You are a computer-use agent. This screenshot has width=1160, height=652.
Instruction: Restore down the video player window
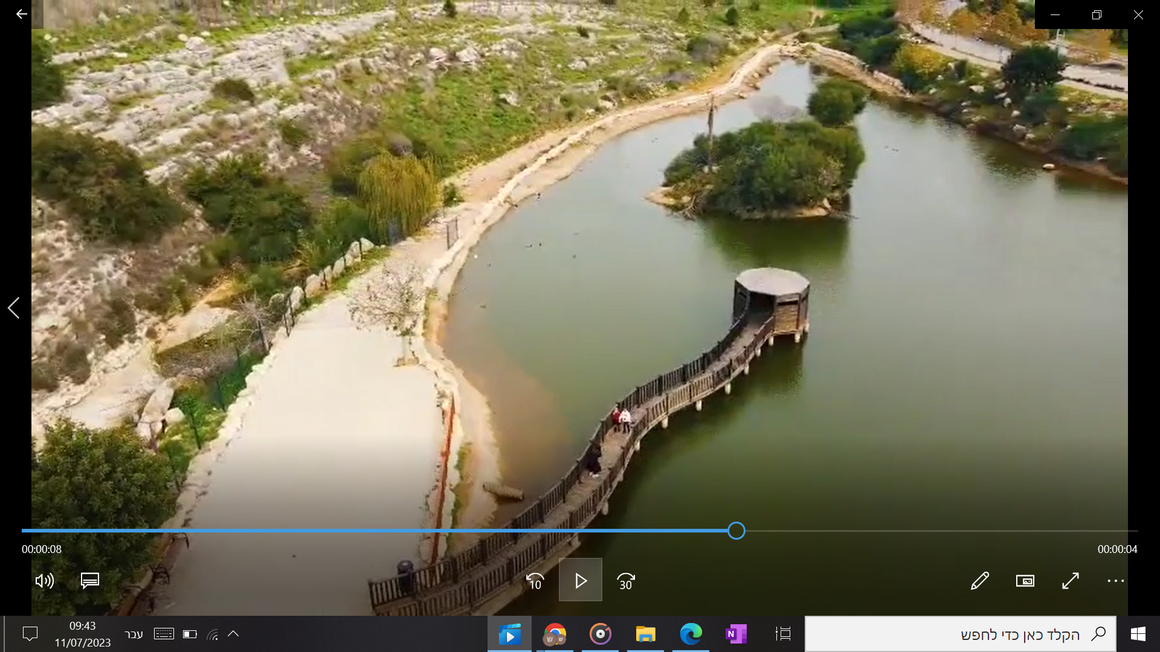(x=1097, y=14)
